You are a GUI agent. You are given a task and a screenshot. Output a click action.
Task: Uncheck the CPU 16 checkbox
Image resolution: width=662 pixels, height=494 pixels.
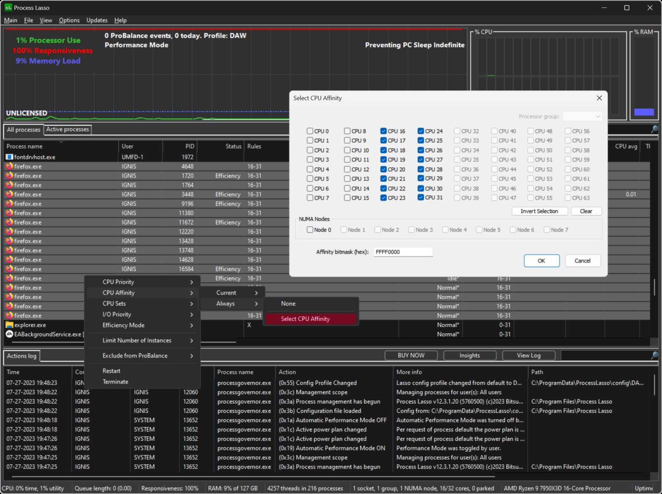pos(384,131)
